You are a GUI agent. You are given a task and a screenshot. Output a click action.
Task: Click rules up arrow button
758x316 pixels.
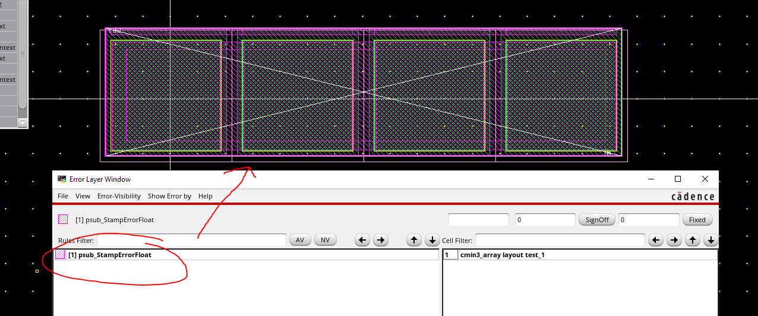[x=415, y=240]
